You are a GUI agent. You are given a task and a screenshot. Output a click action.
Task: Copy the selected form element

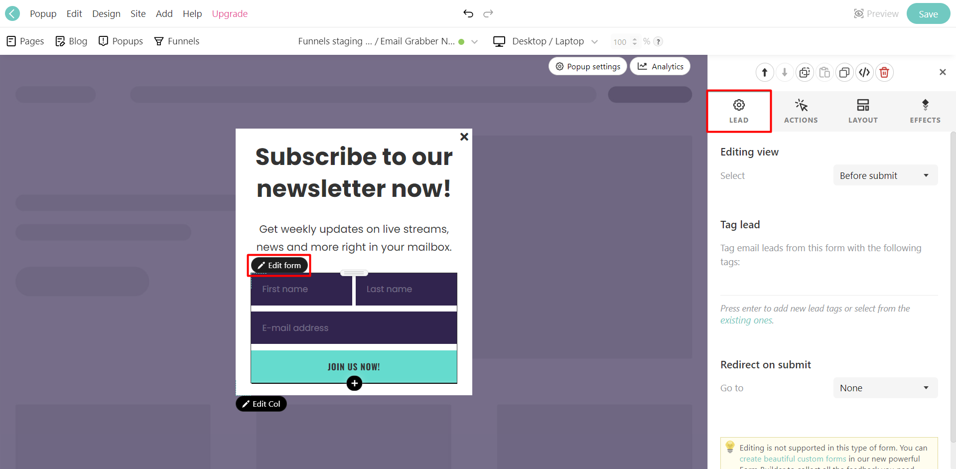pos(805,72)
